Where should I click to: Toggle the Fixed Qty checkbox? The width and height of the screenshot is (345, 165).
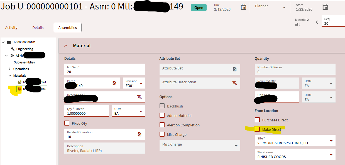(67, 123)
